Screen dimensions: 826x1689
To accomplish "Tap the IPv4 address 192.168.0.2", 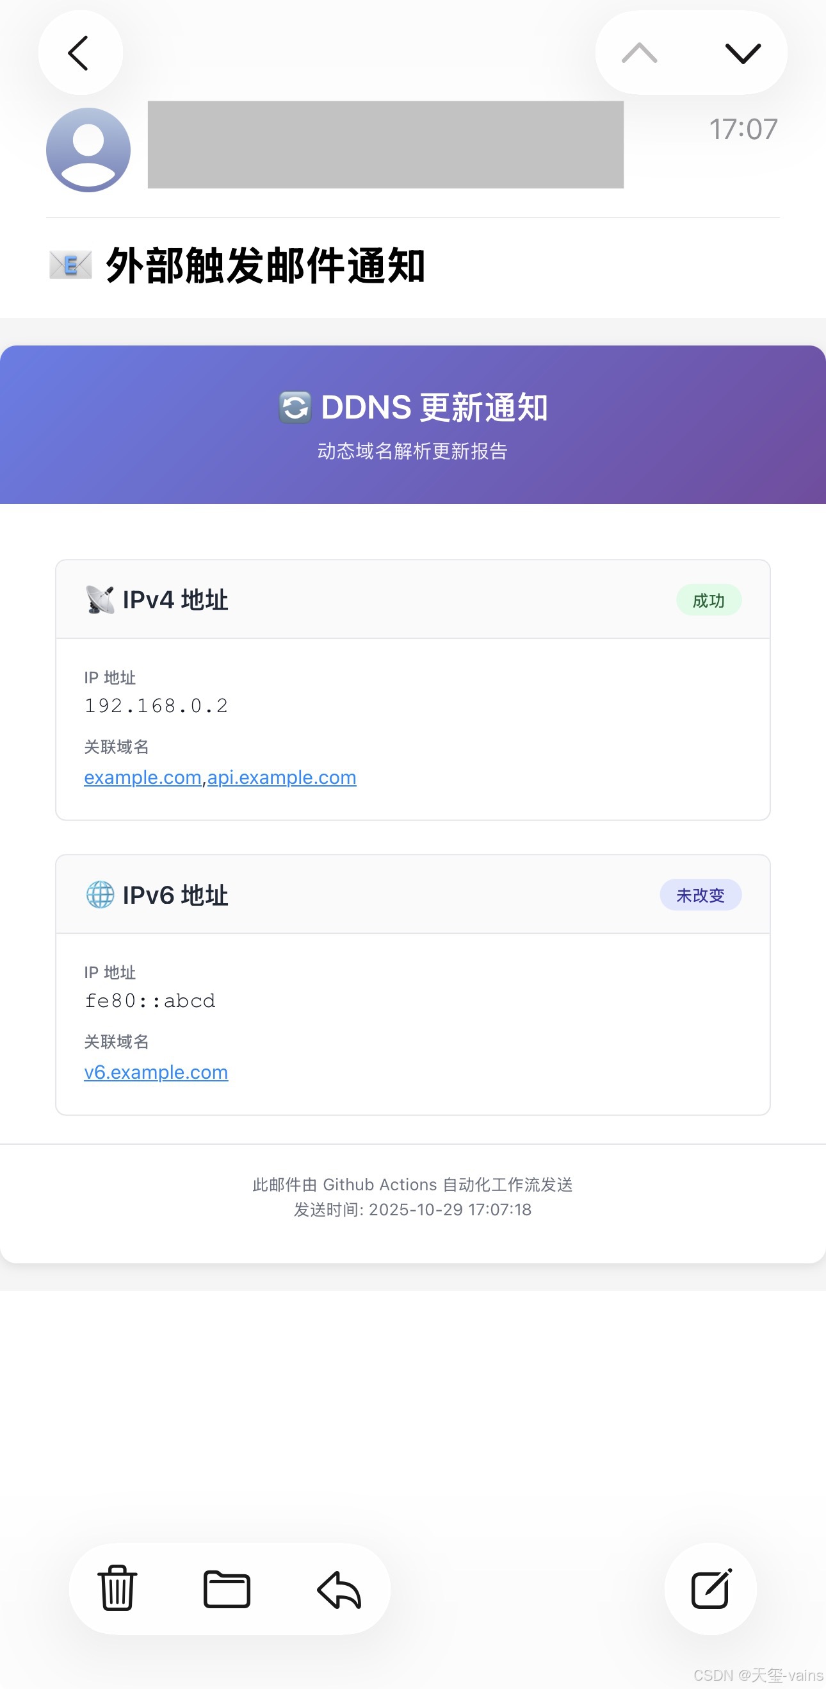I will coord(156,706).
